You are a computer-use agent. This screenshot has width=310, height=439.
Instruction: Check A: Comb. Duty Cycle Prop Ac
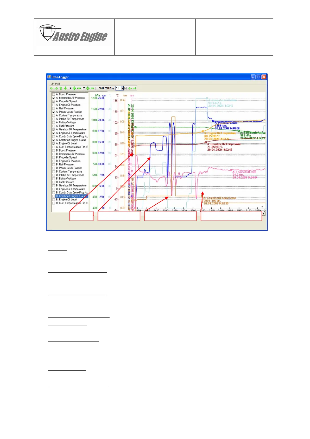(54, 137)
